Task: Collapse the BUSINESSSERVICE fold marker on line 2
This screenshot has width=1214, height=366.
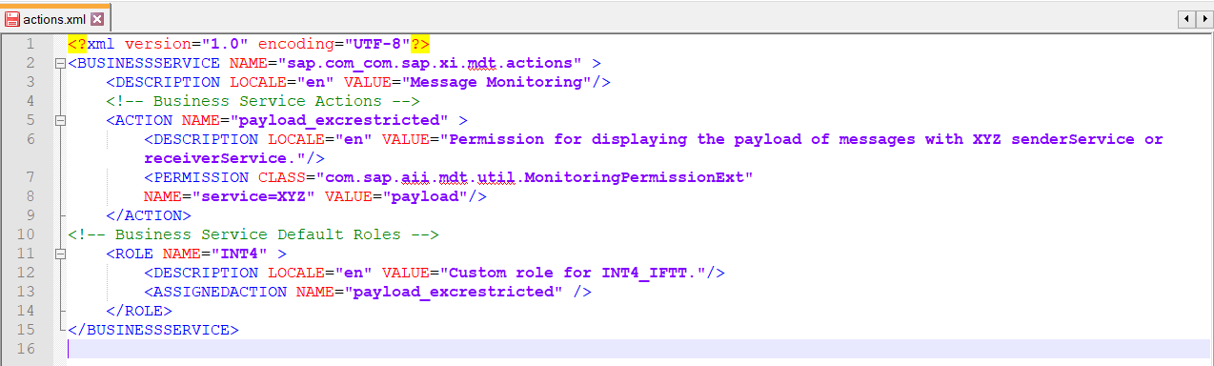Action: click(61, 64)
